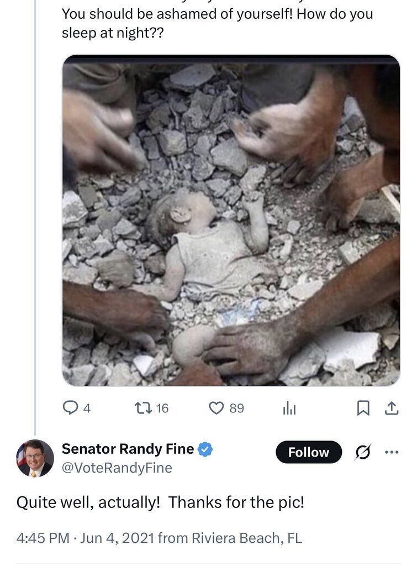Like the tweet with the heart icon
The width and height of the screenshot is (417, 566).
(216, 408)
